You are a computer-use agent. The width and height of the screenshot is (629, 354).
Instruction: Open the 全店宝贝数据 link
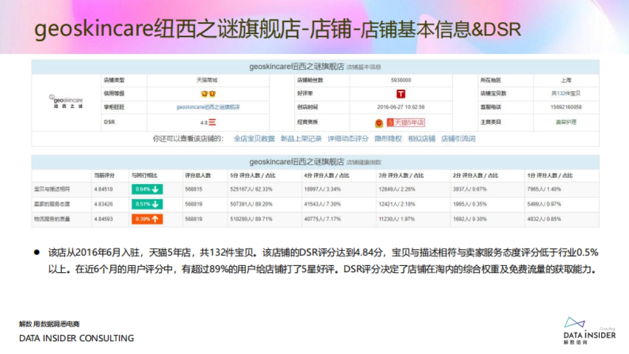254,140
